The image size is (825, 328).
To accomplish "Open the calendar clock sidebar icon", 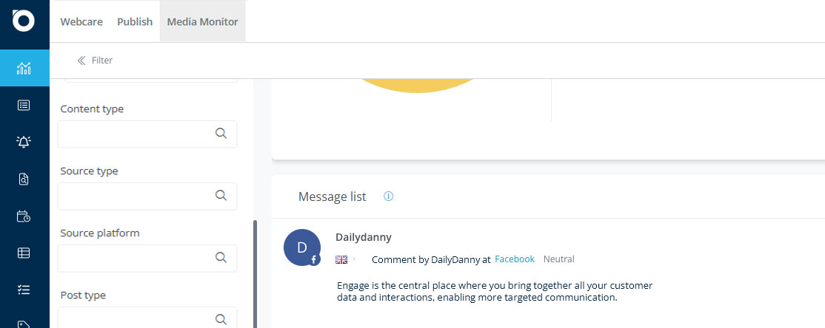I will [x=24, y=216].
